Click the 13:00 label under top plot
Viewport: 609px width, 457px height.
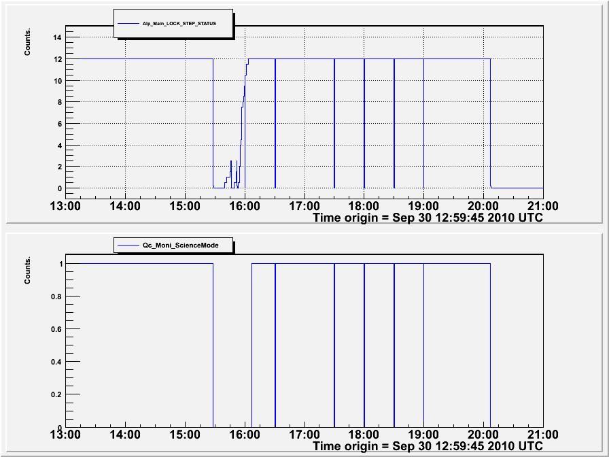click(x=66, y=206)
